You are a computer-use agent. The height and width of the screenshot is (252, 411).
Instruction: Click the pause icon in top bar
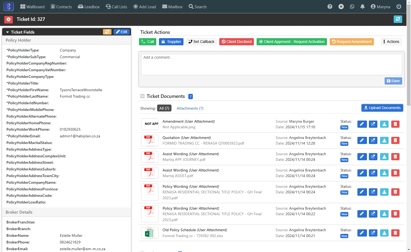pyautogui.click(x=341, y=7)
